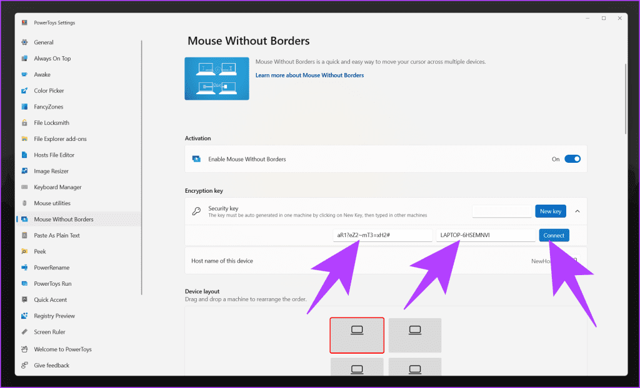The width and height of the screenshot is (640, 388).
Task: Open Image Resizer from the sidebar
Action: tap(77, 171)
